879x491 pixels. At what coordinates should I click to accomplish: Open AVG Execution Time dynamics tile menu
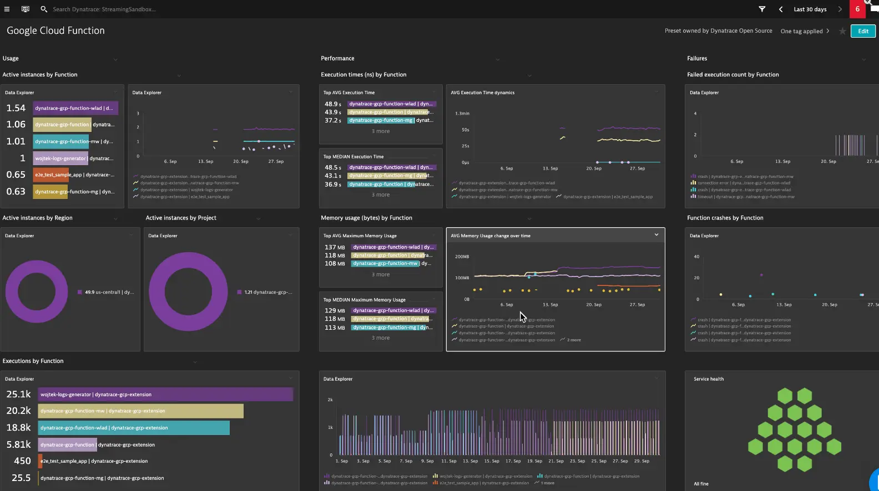(x=656, y=92)
